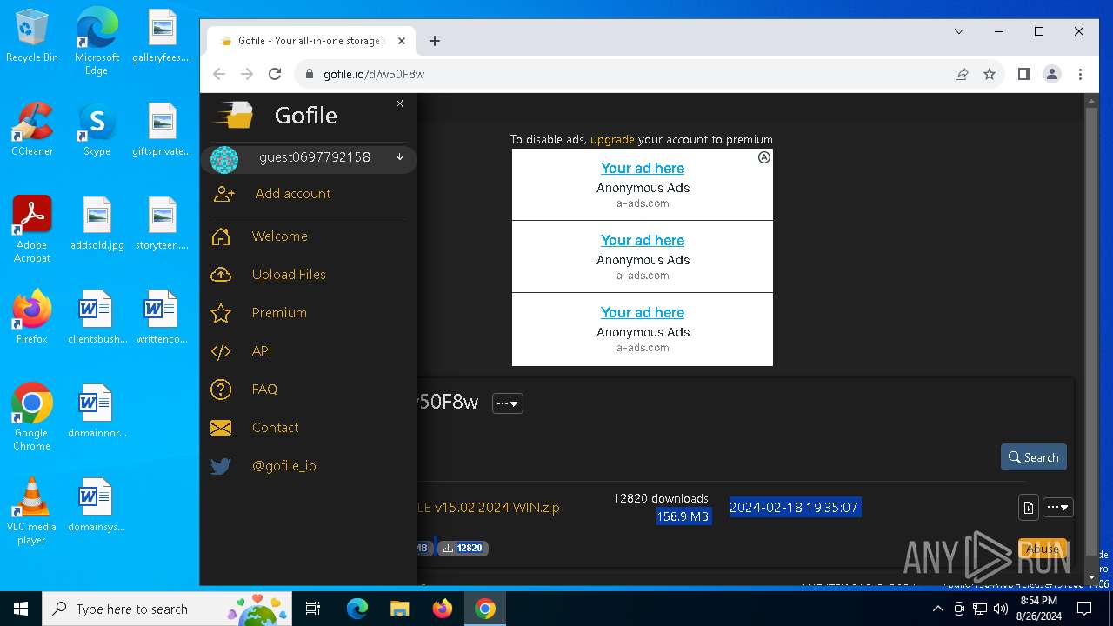Open a new browser tab

(x=435, y=41)
